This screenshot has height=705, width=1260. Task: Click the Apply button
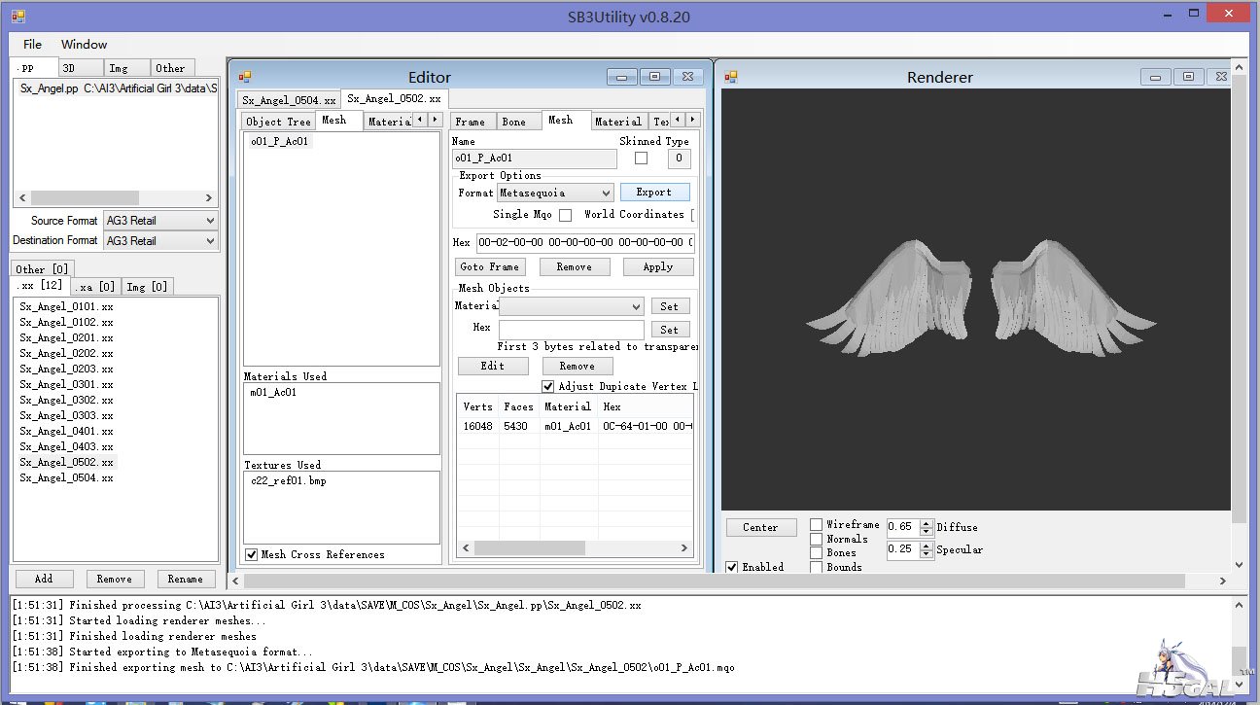[658, 266]
